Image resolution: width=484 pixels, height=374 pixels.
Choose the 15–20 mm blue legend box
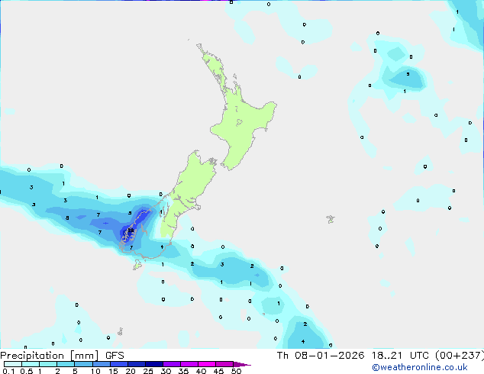pos(118,364)
